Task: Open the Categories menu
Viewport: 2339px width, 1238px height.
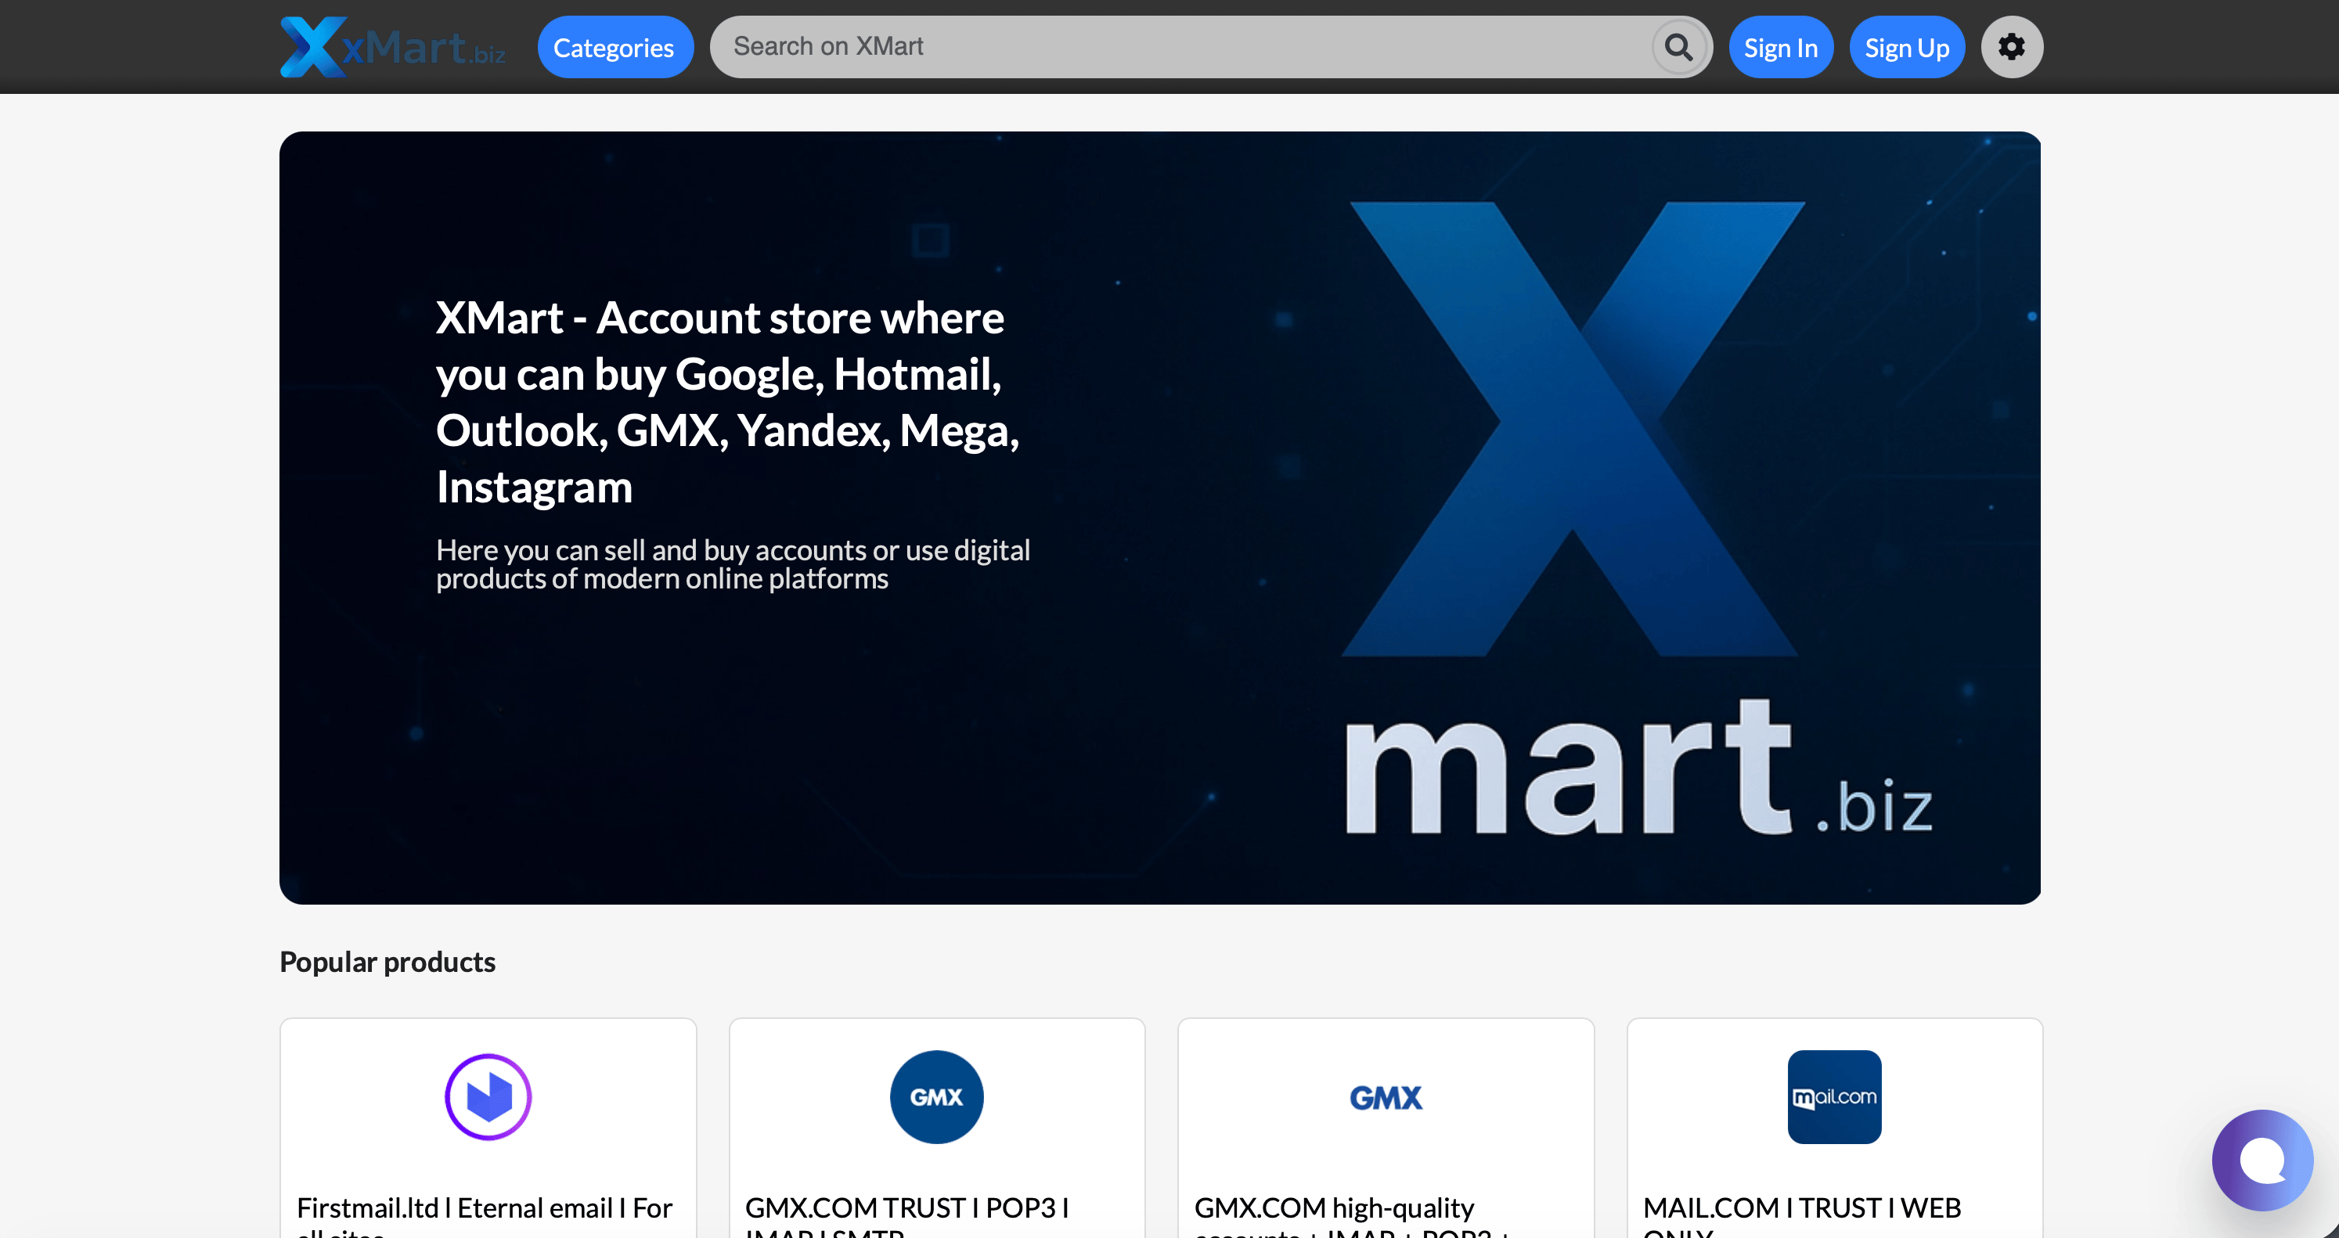Action: click(x=614, y=47)
